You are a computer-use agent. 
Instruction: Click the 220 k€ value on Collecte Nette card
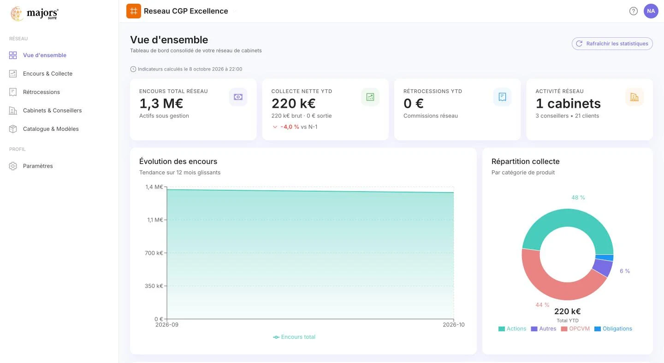point(294,104)
